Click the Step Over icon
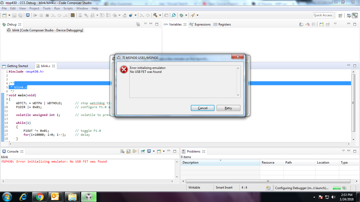Viewport: 360px width, 202px height. [x=60, y=15]
